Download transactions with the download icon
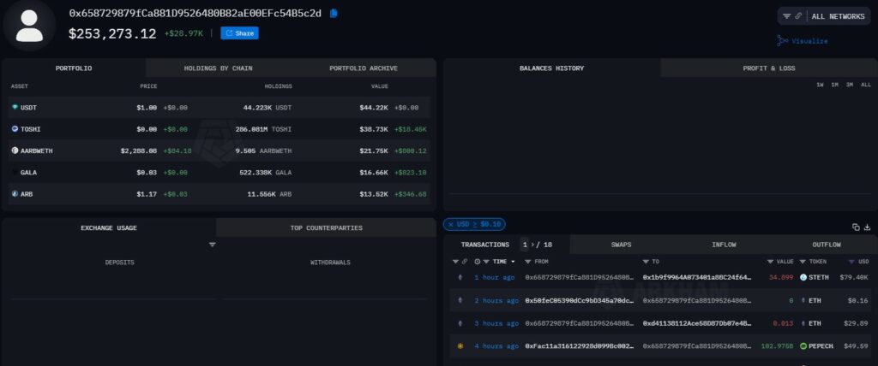This screenshot has height=366, width=878. coord(868,227)
